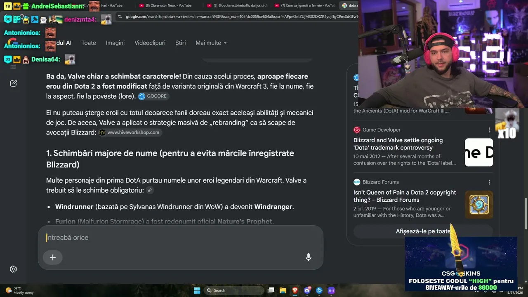Open the weather widget showing 32°C

(x=19, y=290)
